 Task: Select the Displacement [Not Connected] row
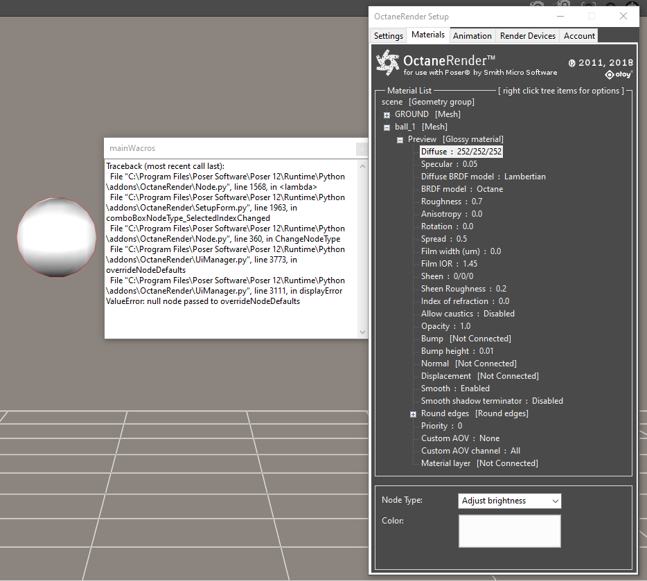pos(479,376)
